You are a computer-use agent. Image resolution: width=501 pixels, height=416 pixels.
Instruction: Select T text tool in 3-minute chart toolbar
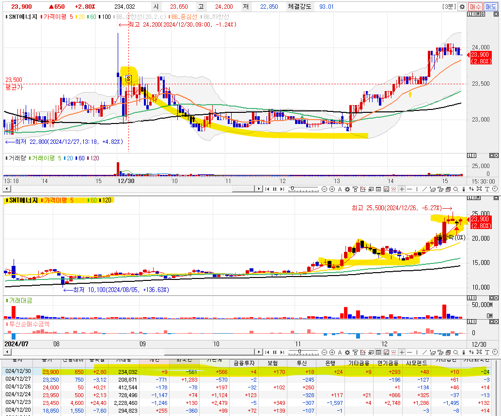pos(487,189)
